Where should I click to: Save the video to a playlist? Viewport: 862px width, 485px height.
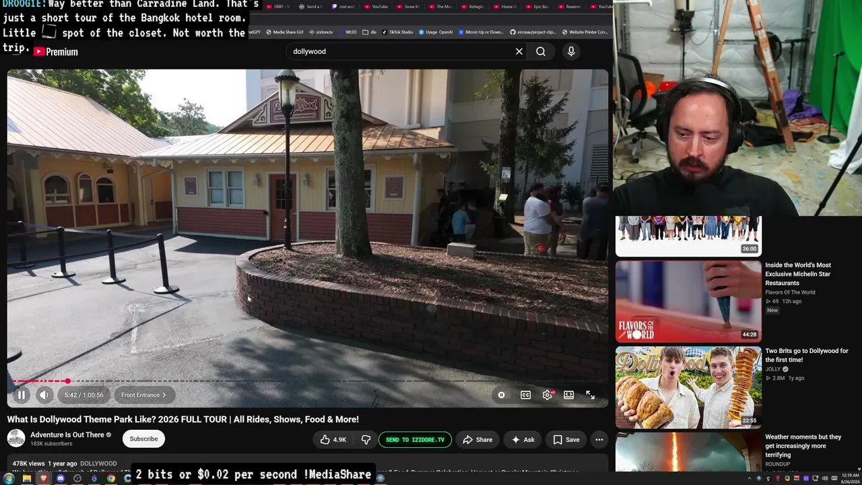(x=566, y=440)
